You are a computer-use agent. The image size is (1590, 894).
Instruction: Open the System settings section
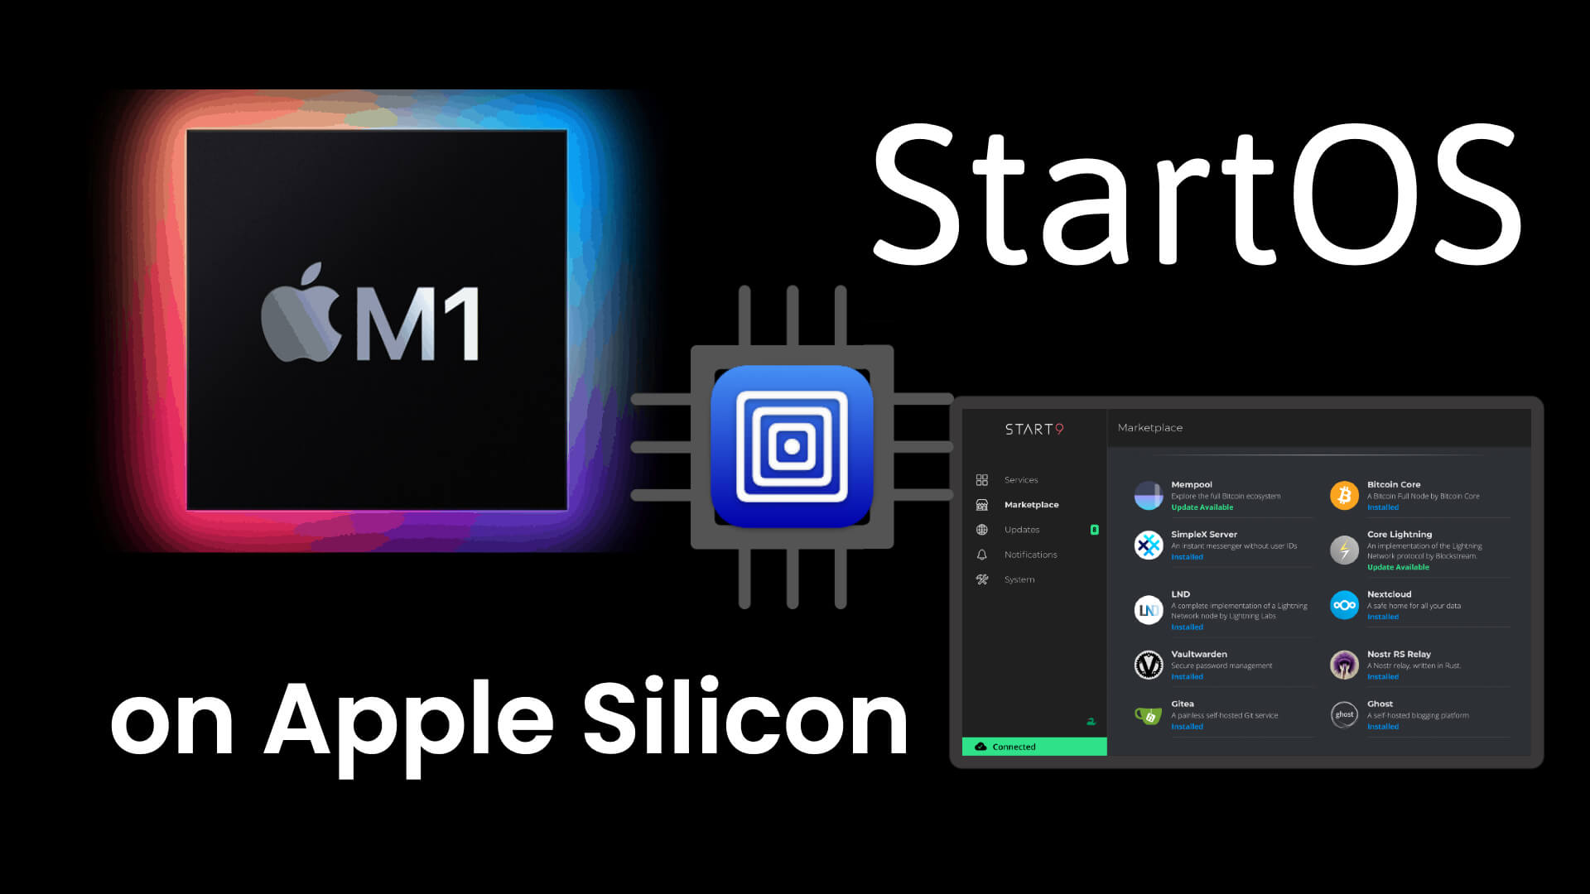(1019, 579)
